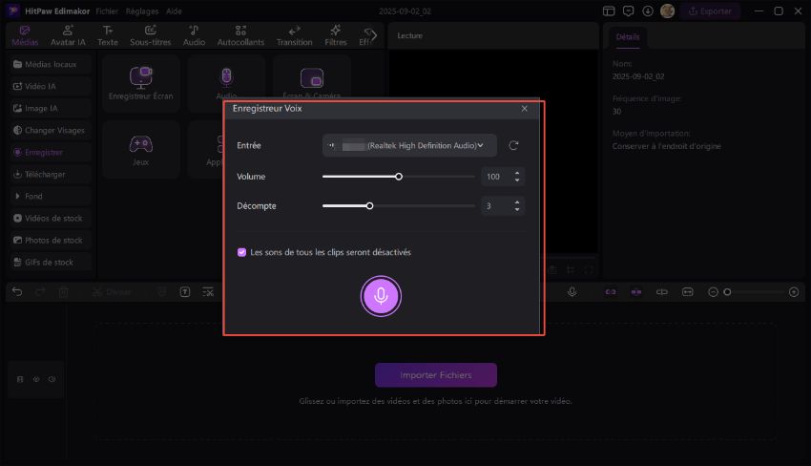Toggle track visibility eye icon
The image size is (811, 466).
pos(36,379)
